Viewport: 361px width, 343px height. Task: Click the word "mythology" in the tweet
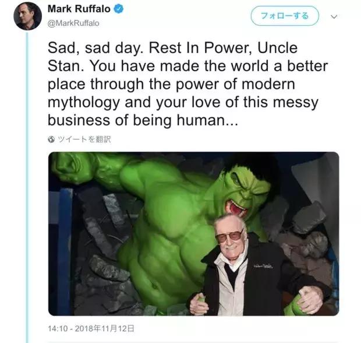tap(84, 103)
